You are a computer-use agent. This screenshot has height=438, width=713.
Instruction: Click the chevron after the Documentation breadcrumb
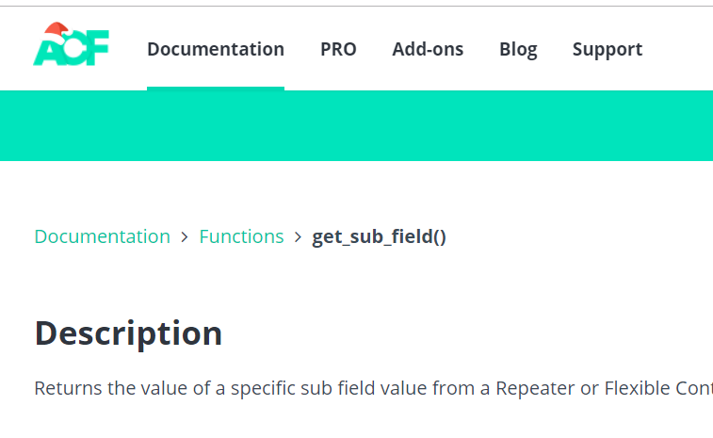click(185, 236)
